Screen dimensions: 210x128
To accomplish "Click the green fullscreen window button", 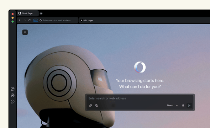I will pyautogui.click(x=12, y=22).
